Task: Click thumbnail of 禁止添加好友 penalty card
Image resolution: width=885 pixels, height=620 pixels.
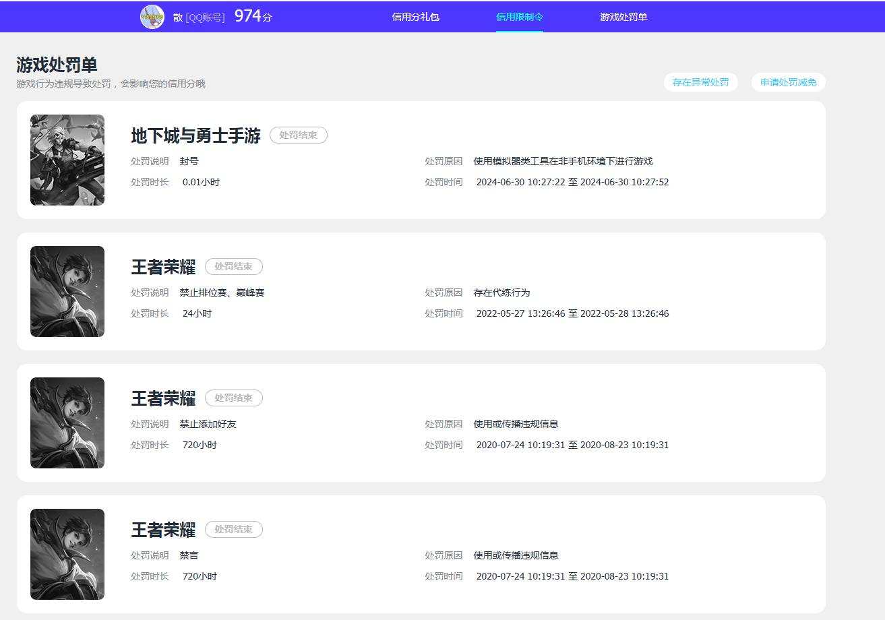Action: (67, 423)
